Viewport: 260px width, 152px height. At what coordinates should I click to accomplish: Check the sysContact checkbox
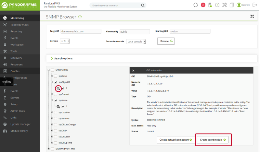click(x=56, y=94)
